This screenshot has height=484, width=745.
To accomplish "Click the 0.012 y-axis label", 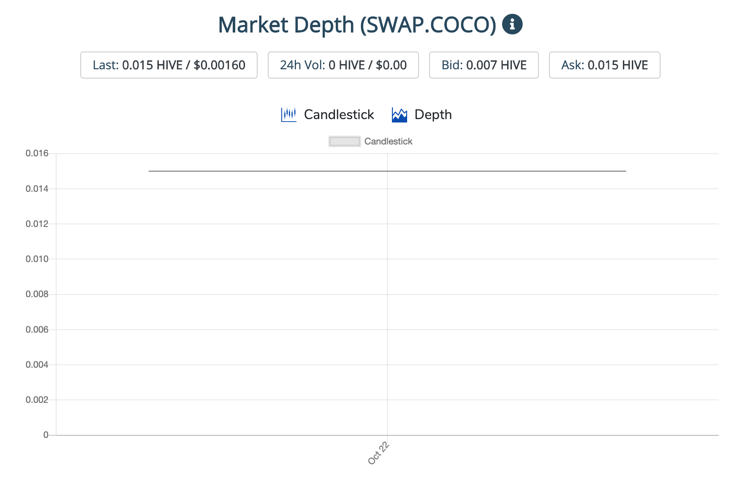I will point(37,224).
